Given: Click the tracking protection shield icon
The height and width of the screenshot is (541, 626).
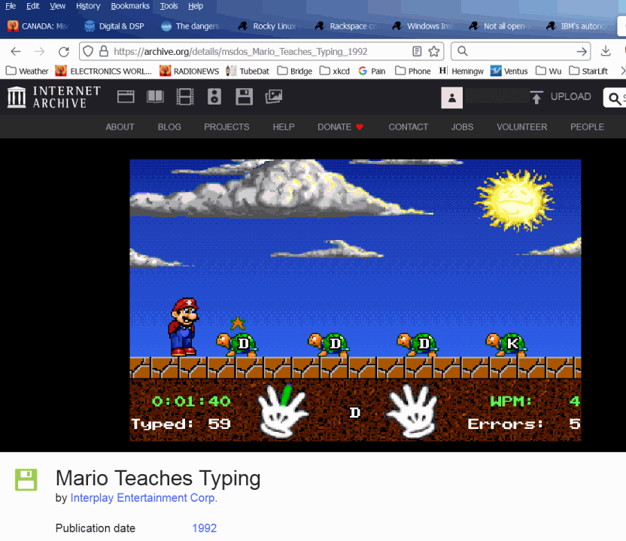Looking at the screenshot, I should (88, 51).
